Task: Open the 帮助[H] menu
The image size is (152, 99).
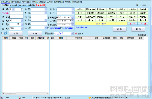Action: pyautogui.click(x=68, y=2)
